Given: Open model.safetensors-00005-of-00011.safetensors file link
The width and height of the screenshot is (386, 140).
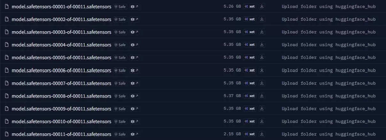Looking at the screenshot, I should pyautogui.click(x=61, y=58).
